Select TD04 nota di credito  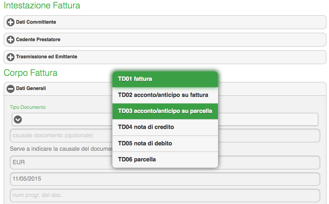[x=165, y=127]
